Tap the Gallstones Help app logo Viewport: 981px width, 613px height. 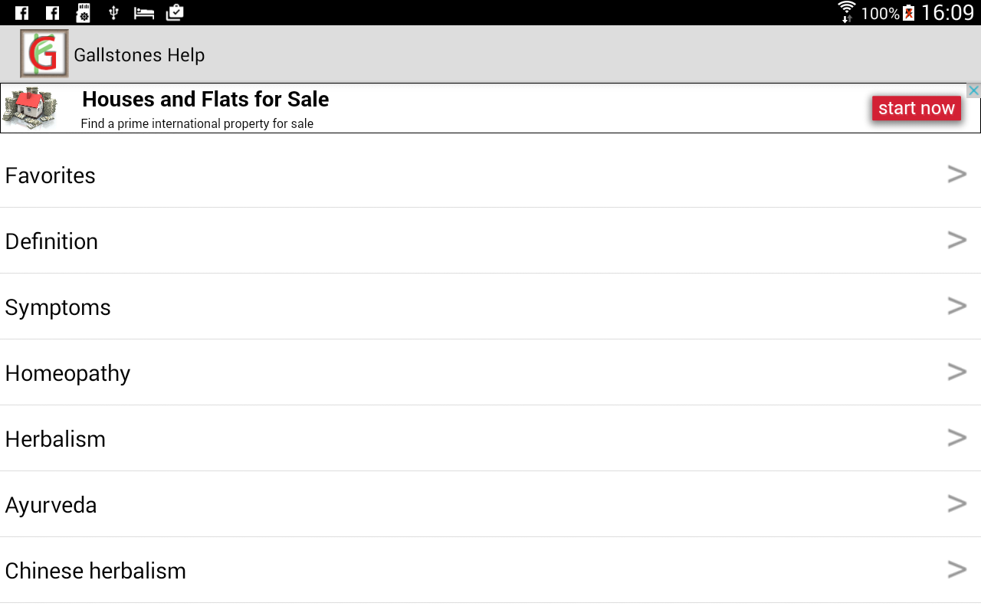[x=44, y=54]
